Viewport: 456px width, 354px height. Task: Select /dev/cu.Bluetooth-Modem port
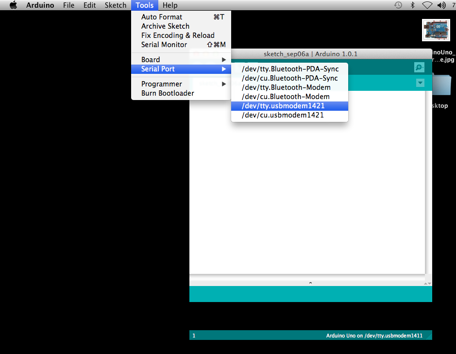click(x=289, y=97)
